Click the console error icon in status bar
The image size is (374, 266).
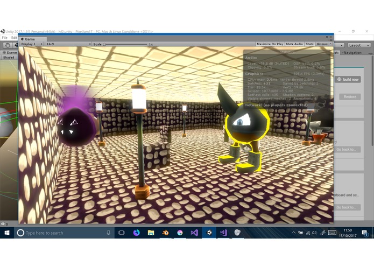click(x=3, y=224)
